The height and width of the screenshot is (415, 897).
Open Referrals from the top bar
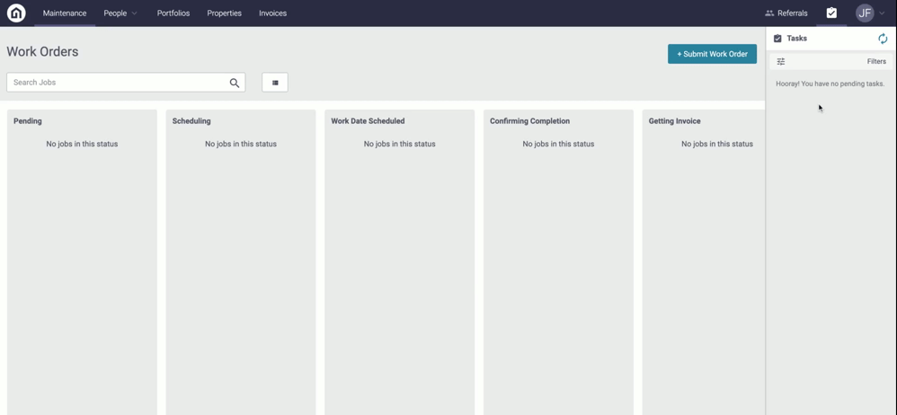[x=786, y=13]
